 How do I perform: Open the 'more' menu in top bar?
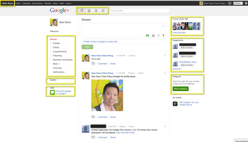pyautogui.click(x=69, y=3)
